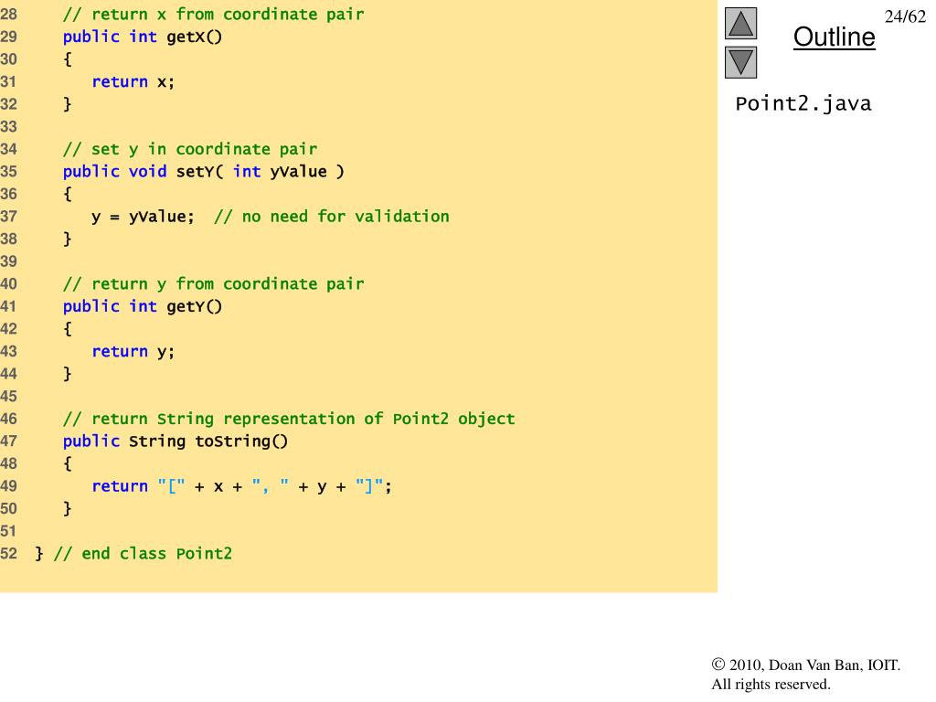Screen dimensions: 936x702
Task: Click '// end class Point2' comment
Action: pos(143,554)
